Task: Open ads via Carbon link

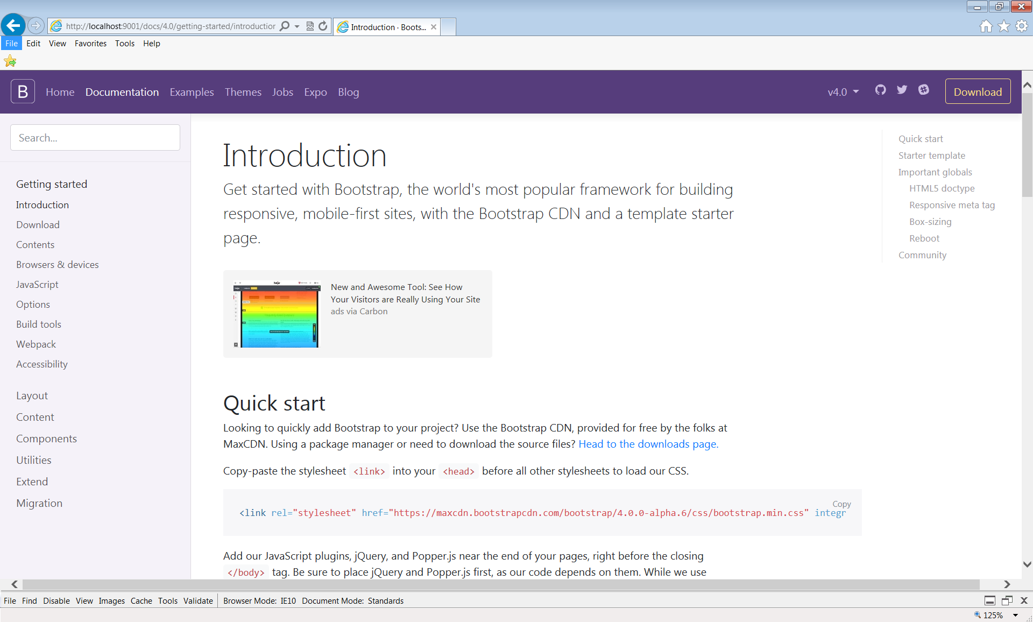Action: [x=359, y=312]
